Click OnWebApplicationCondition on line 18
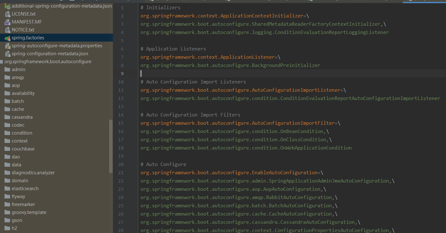The height and width of the screenshot is (233, 446). [316, 148]
